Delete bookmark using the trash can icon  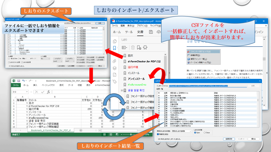click(x=133, y=47)
